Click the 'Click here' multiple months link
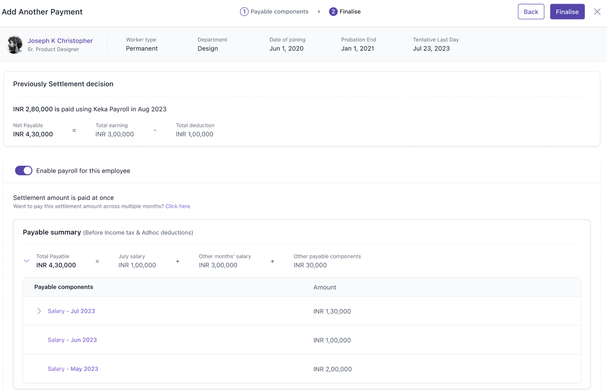Viewport: 607px width, 390px height. pos(177,206)
